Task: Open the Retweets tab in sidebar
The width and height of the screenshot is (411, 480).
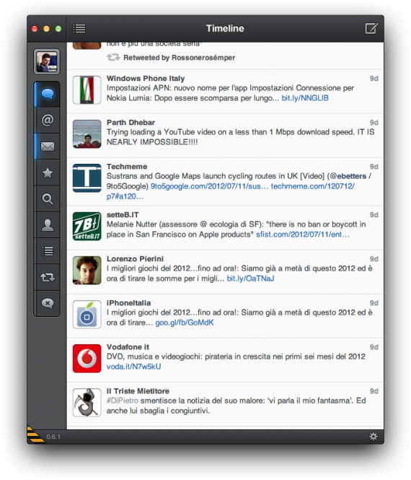Action: [48, 277]
